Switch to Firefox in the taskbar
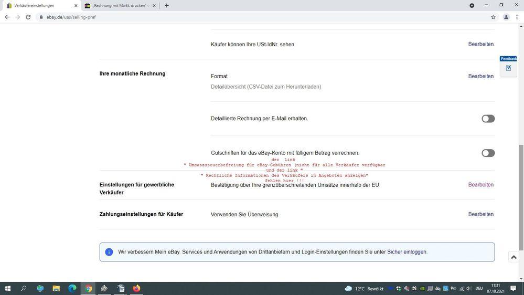The width and height of the screenshot is (524, 295). (x=136, y=288)
